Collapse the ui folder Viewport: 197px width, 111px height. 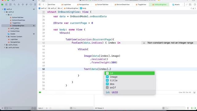(x=6, y=15)
